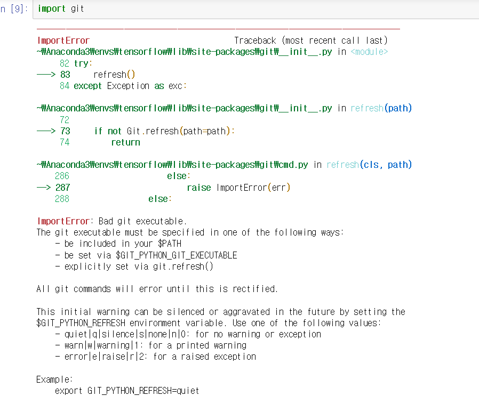This screenshot has height=396, width=479.
Task: Click the 'import git' code input cell
Action: click(256, 9)
